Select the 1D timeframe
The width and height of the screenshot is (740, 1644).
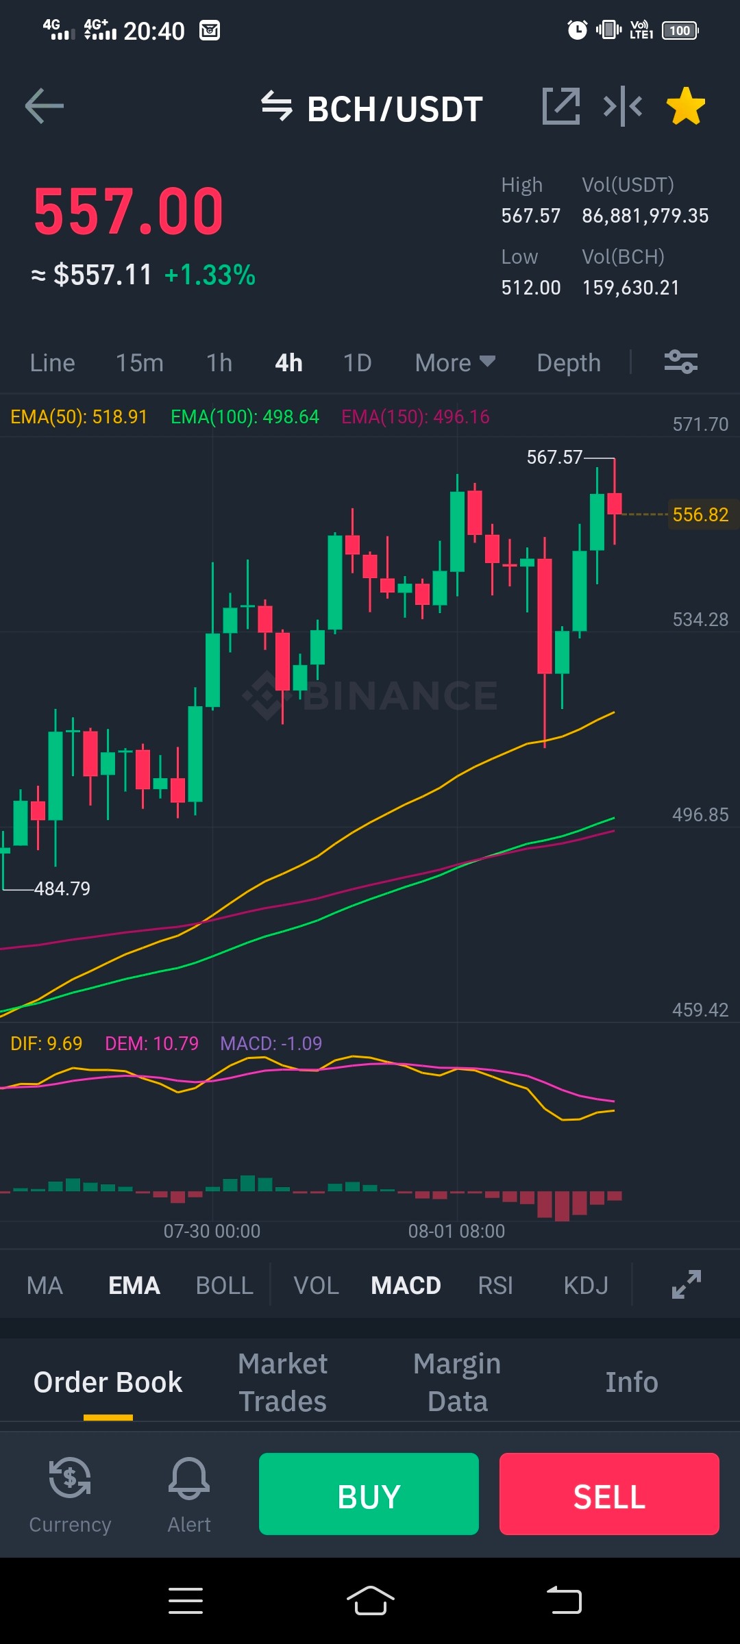(358, 362)
